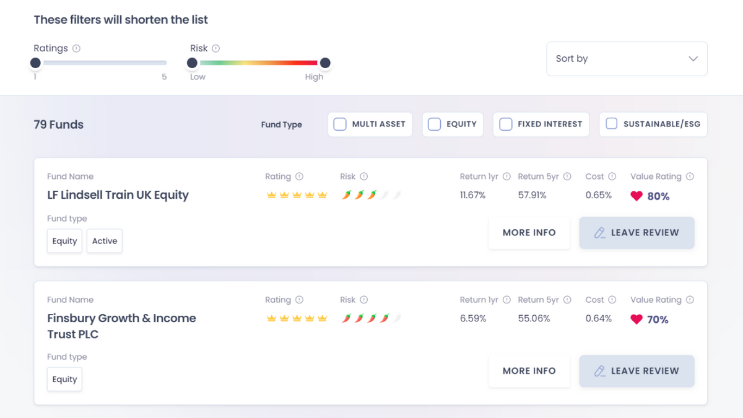Viewport: 743px width, 418px height.
Task: Open More Info for Finsbury Growth & Income Trust
Action: [529, 371]
